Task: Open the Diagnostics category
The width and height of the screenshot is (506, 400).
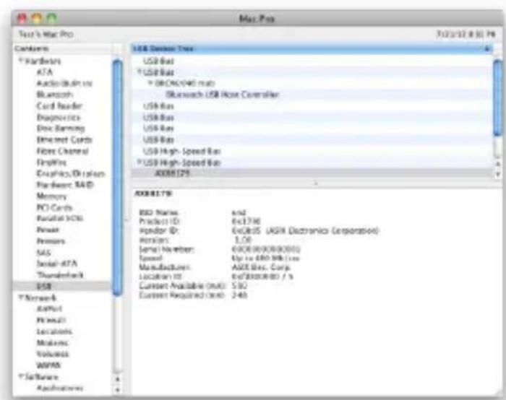Action: 59,117
